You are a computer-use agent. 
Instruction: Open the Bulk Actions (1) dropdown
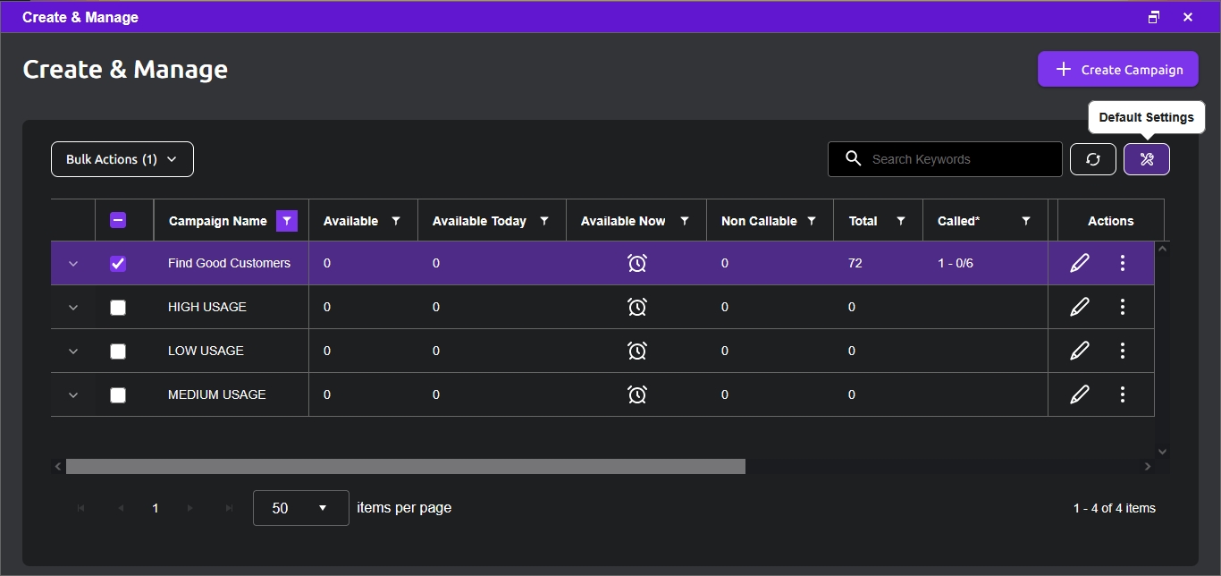click(122, 159)
